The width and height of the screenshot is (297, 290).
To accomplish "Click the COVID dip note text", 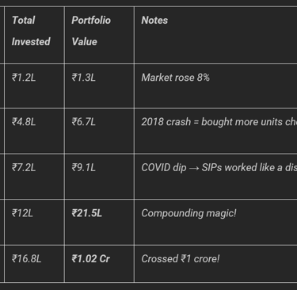I will tap(219, 168).
